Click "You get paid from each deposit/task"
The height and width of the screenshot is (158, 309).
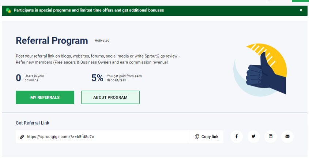[x=124, y=78]
